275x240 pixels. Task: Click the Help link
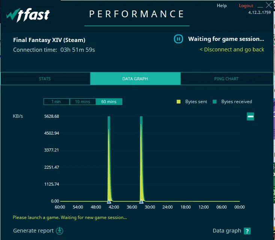pyautogui.click(x=222, y=6)
